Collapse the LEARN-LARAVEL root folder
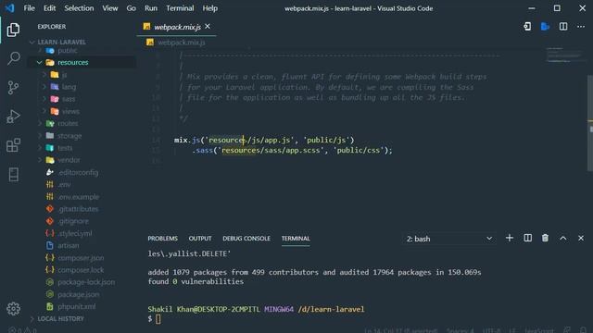The height and width of the screenshot is (333, 593). click(32, 42)
